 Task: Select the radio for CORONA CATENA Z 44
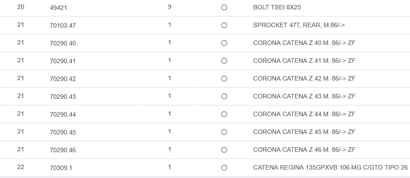224,114
